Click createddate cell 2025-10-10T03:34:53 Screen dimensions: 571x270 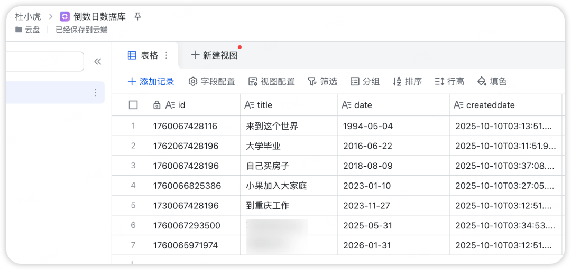(505, 225)
